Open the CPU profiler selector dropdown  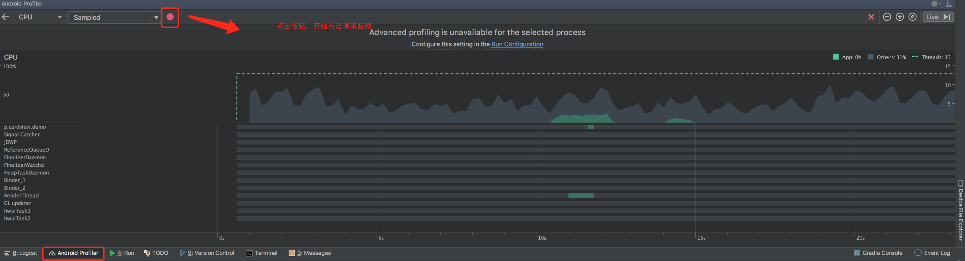40,17
